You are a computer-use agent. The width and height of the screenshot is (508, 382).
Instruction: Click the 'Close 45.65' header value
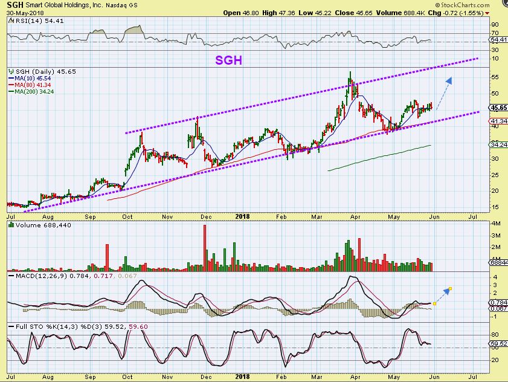coord(353,13)
